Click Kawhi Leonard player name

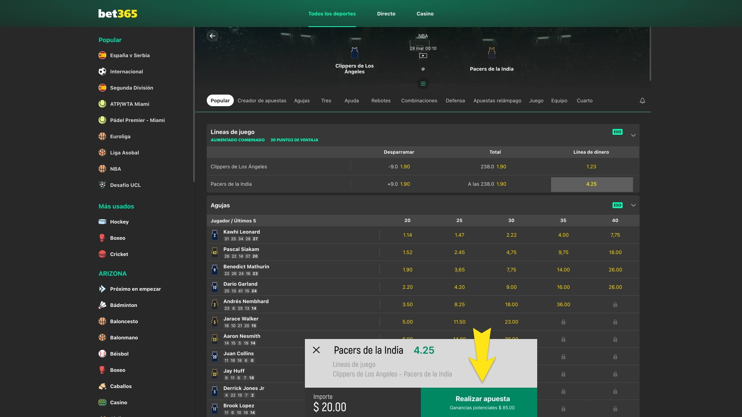pyautogui.click(x=242, y=232)
